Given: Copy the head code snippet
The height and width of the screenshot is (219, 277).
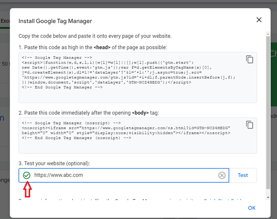Looking at the screenshot, I should pos(249,59).
